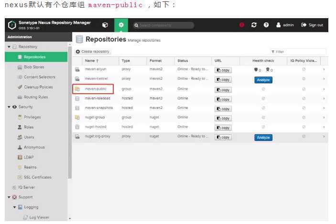Open the Browse cube icon in header
This screenshot has height=224, width=336.
click(x=105, y=25)
